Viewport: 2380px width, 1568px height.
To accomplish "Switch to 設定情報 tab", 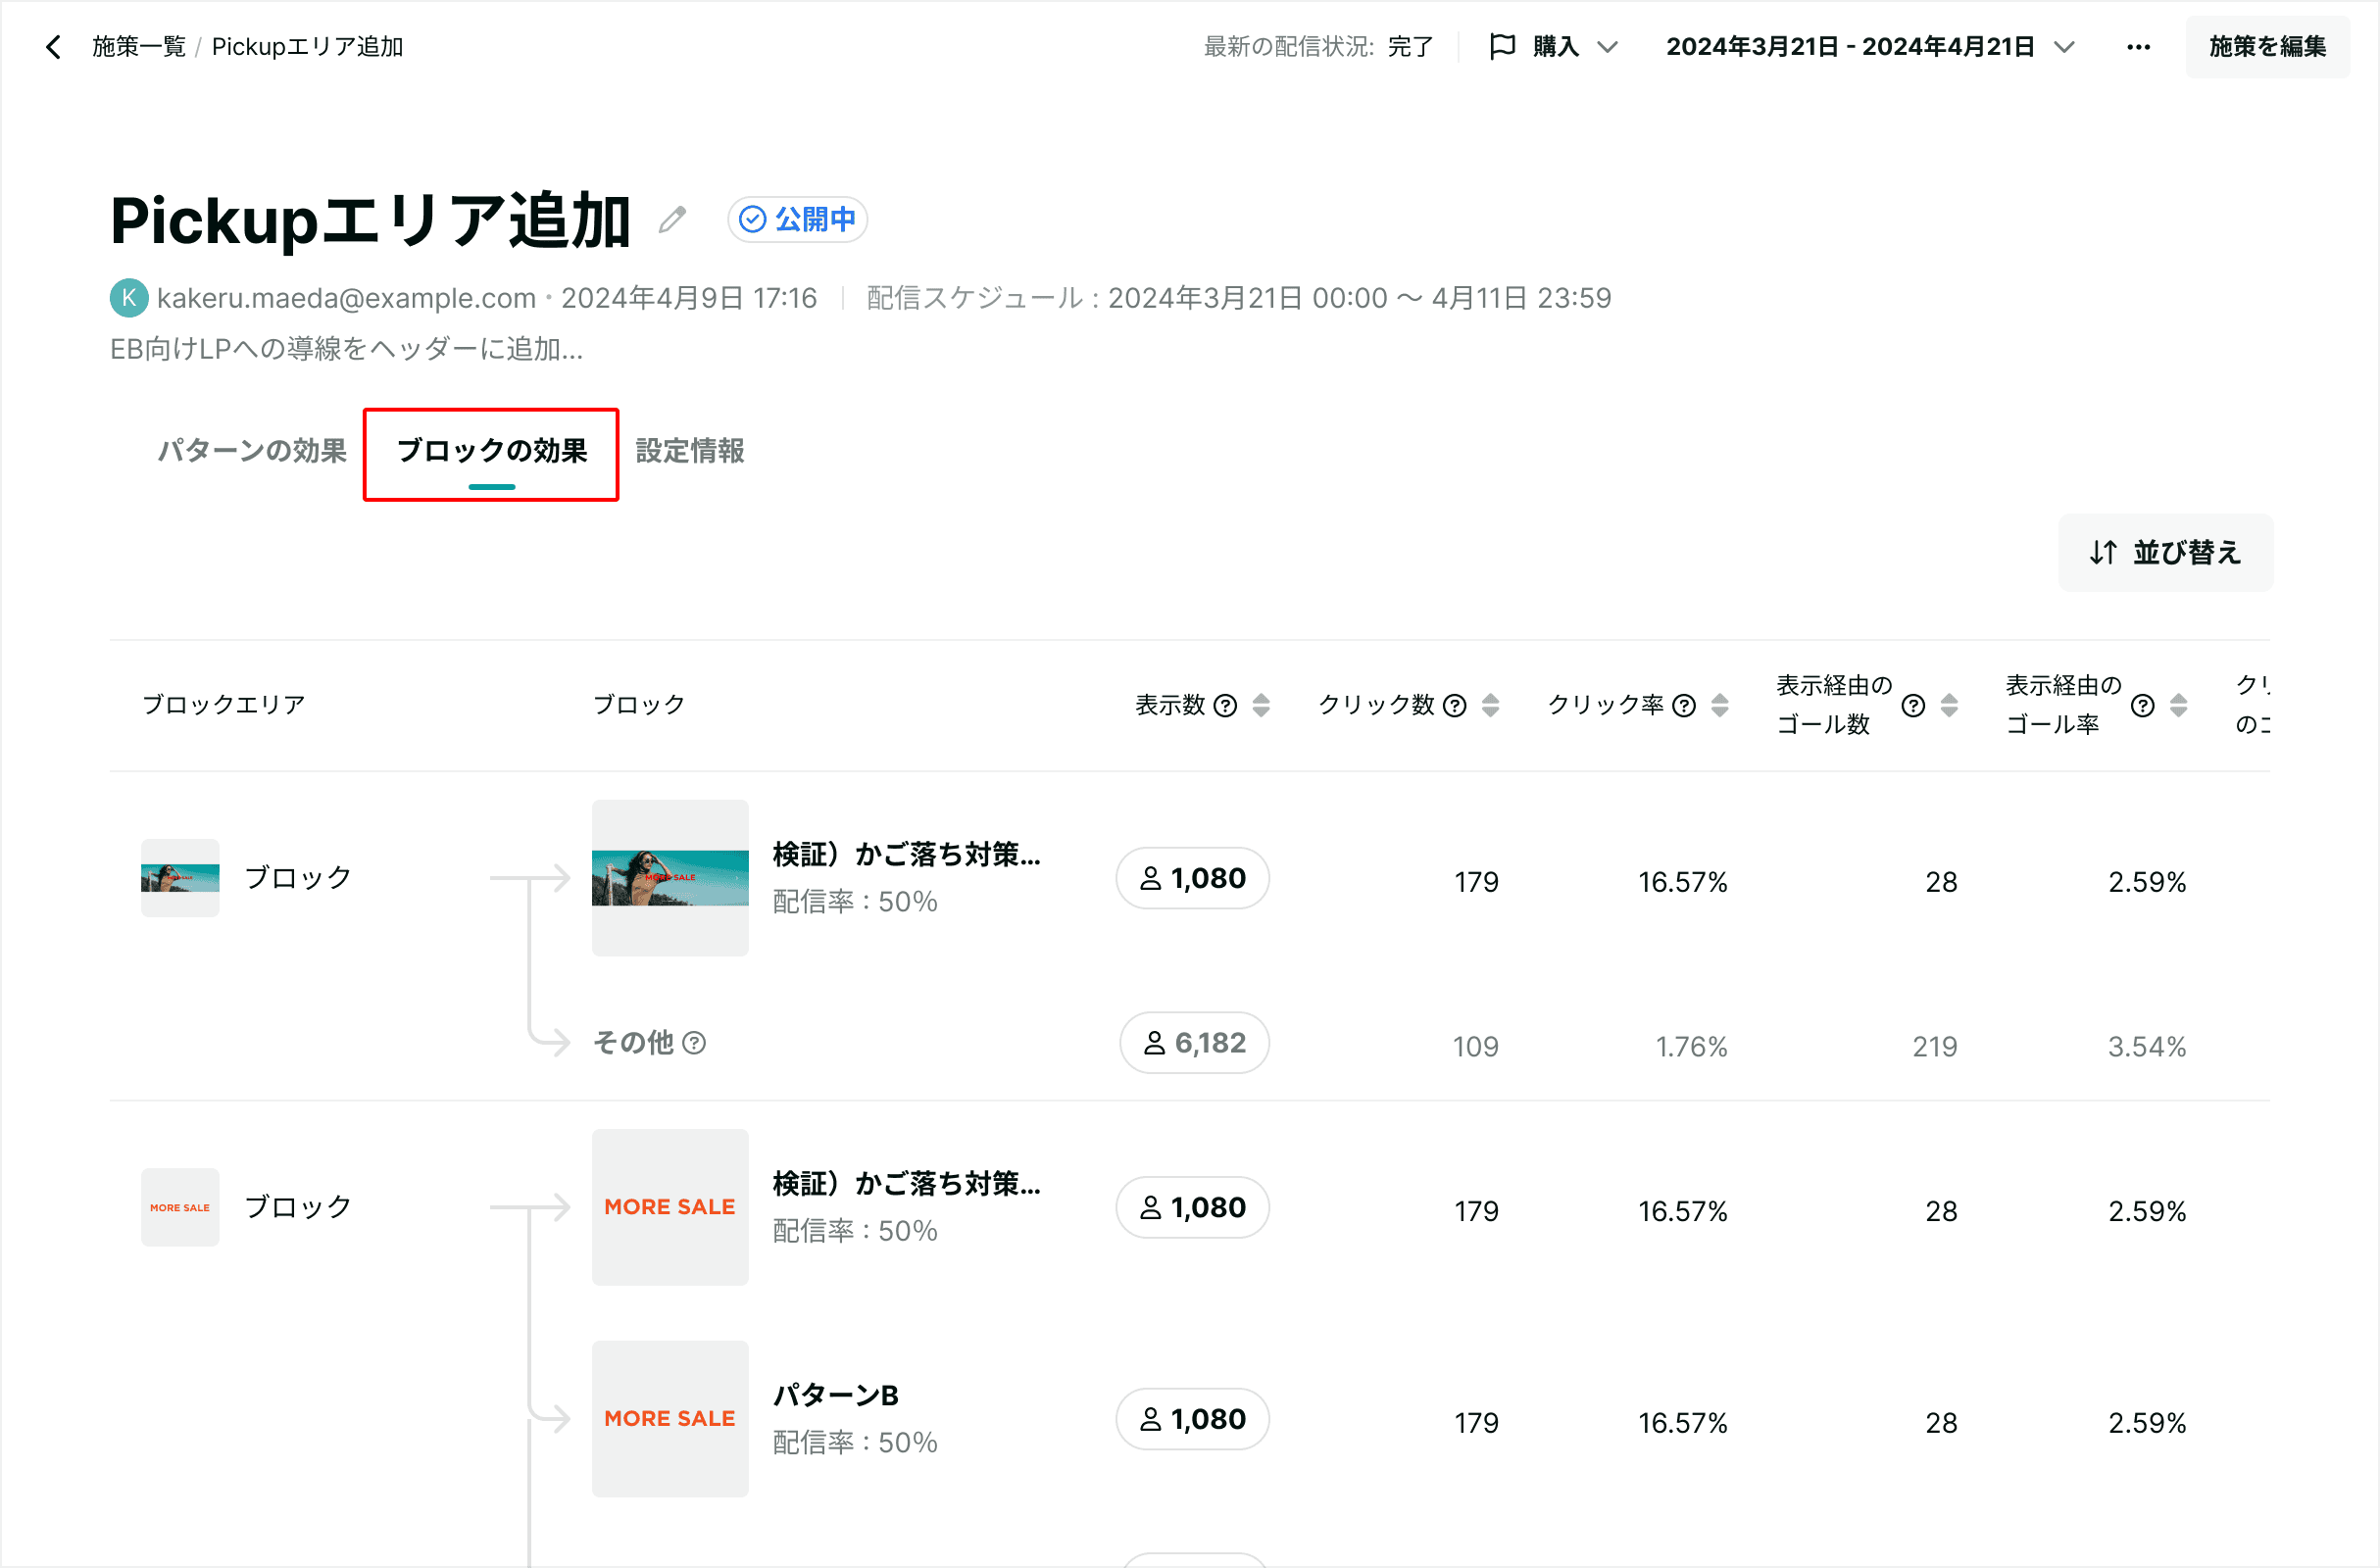I will (x=690, y=451).
